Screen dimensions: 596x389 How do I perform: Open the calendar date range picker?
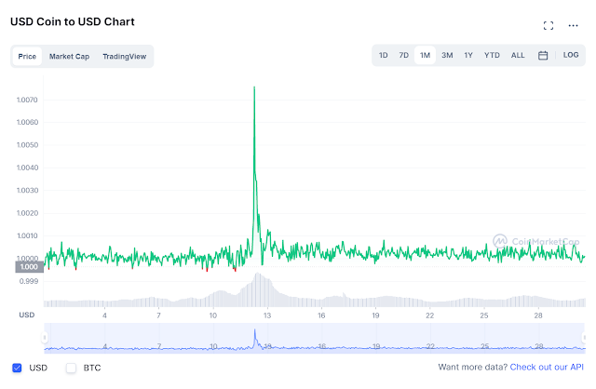(x=543, y=56)
